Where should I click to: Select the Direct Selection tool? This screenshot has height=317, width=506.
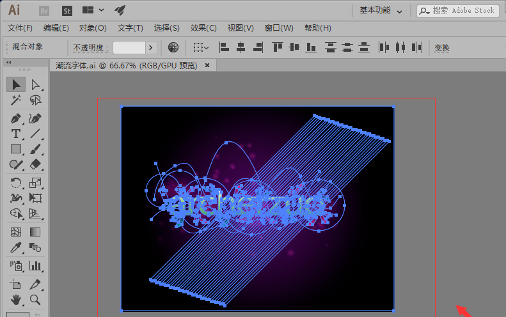[x=35, y=84]
